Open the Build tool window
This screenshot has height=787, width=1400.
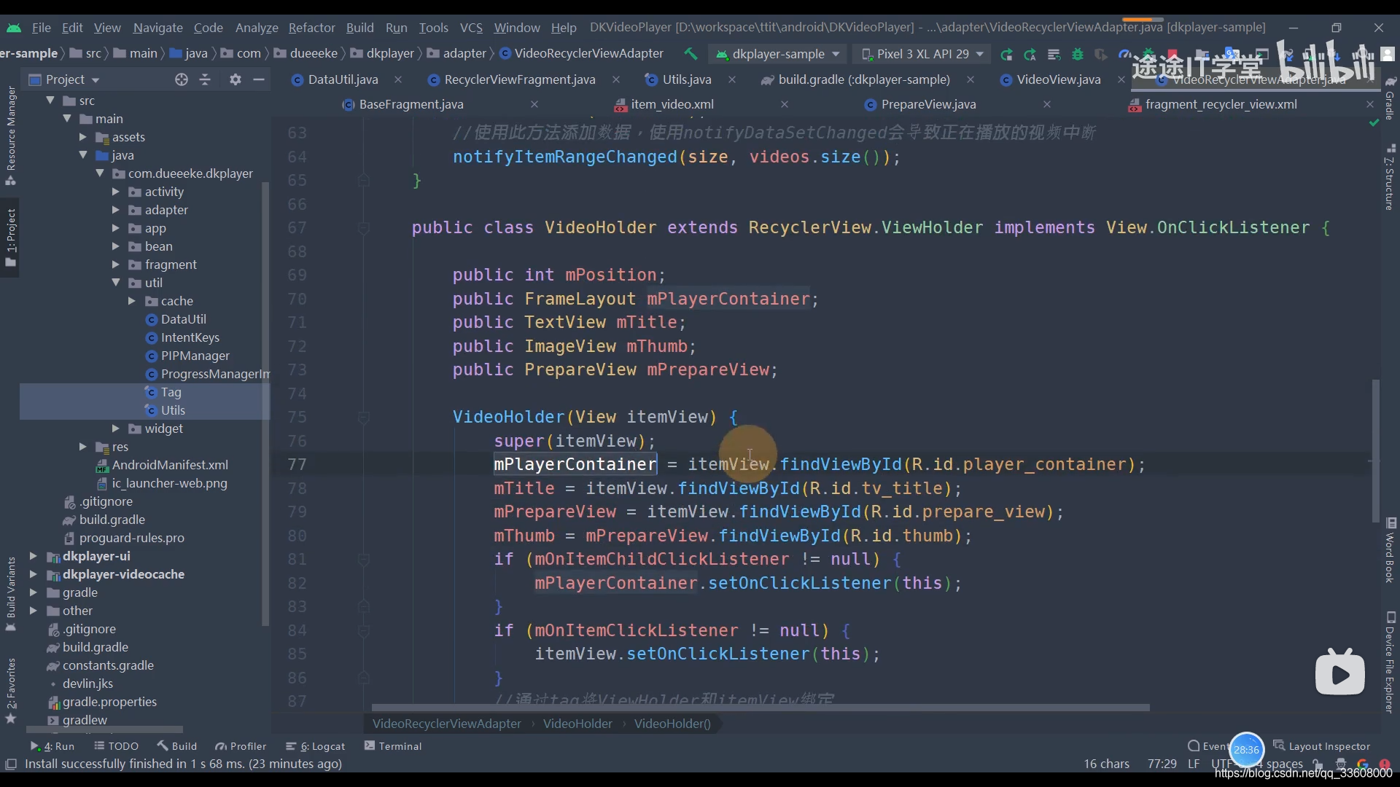[x=176, y=746]
